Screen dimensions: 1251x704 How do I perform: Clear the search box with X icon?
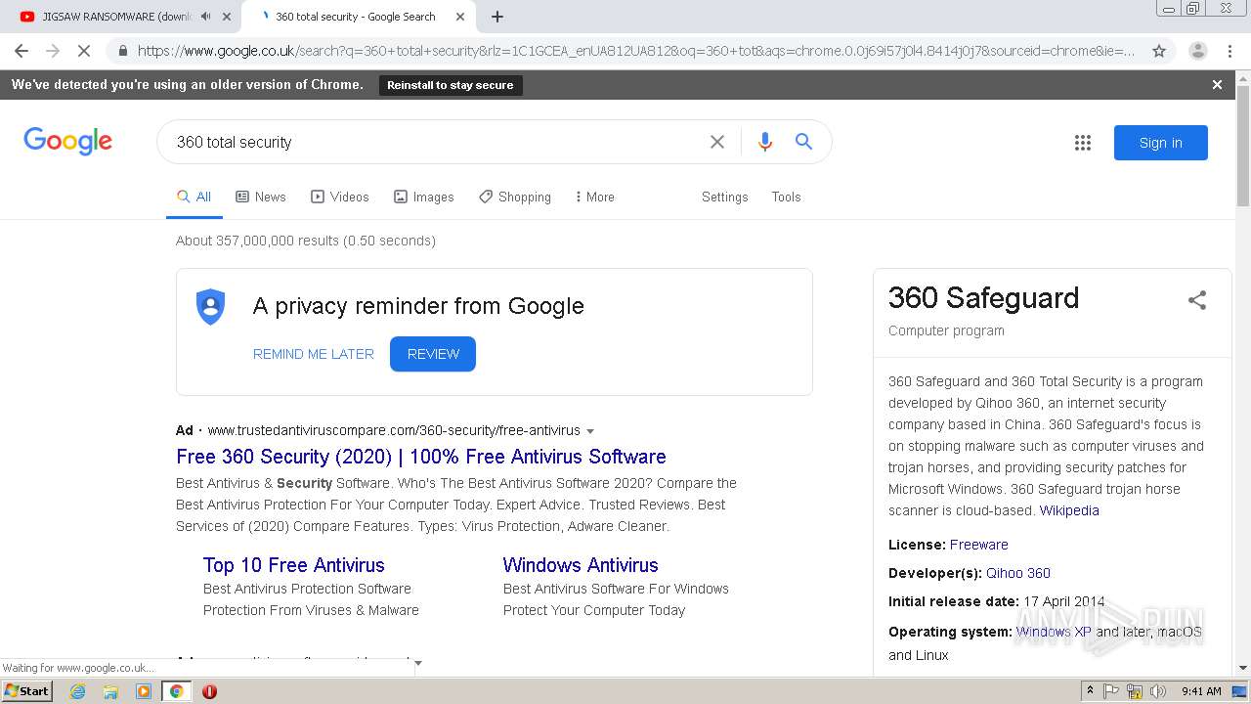pyautogui.click(x=717, y=142)
